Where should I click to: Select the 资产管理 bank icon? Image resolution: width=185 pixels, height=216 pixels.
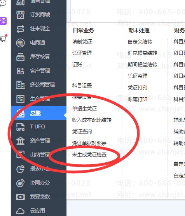[x=20, y=141]
